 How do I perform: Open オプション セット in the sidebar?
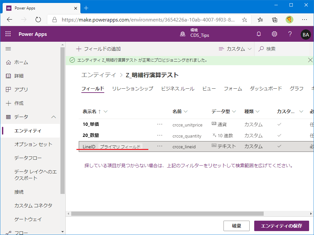click(33, 144)
